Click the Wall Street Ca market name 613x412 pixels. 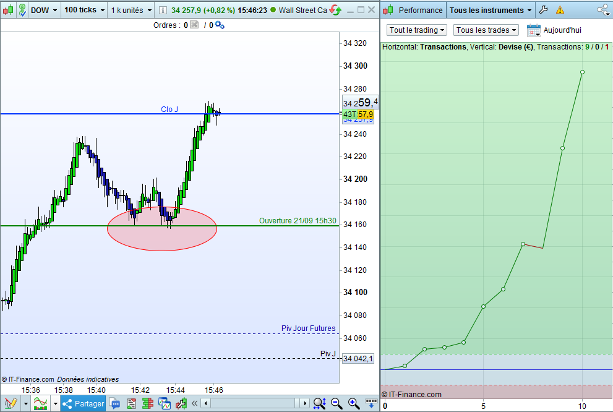[302, 10]
